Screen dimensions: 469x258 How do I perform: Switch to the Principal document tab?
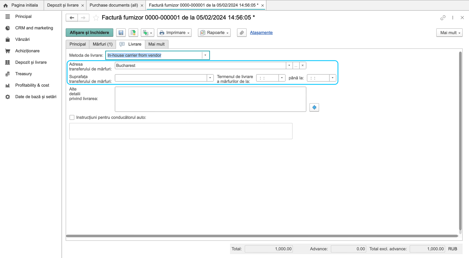[77, 44]
